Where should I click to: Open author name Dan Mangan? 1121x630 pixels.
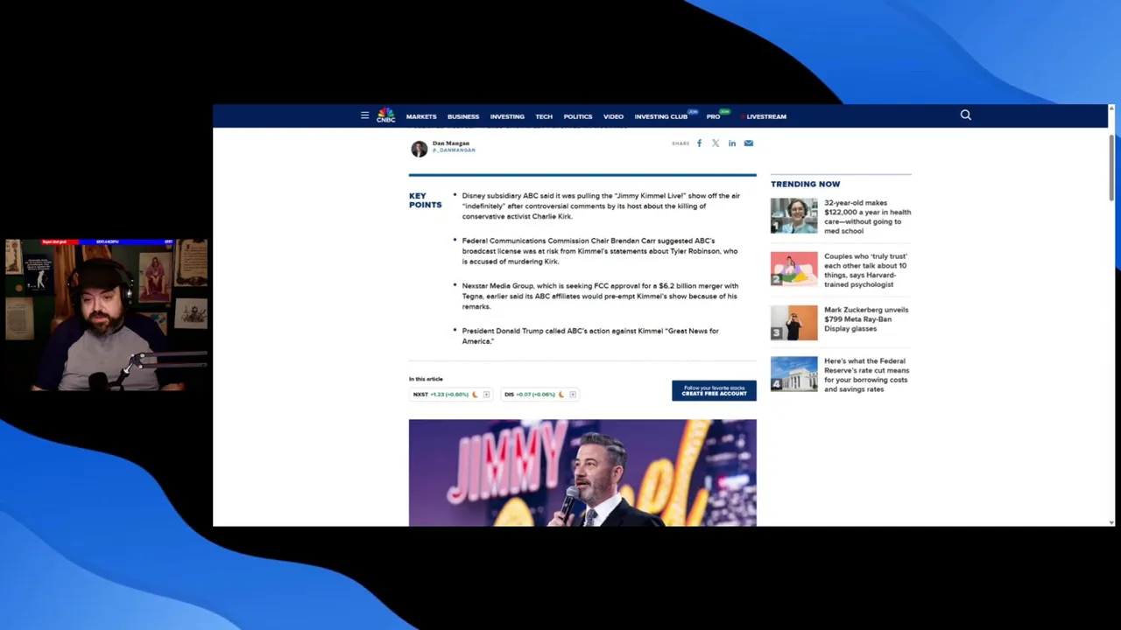451,143
